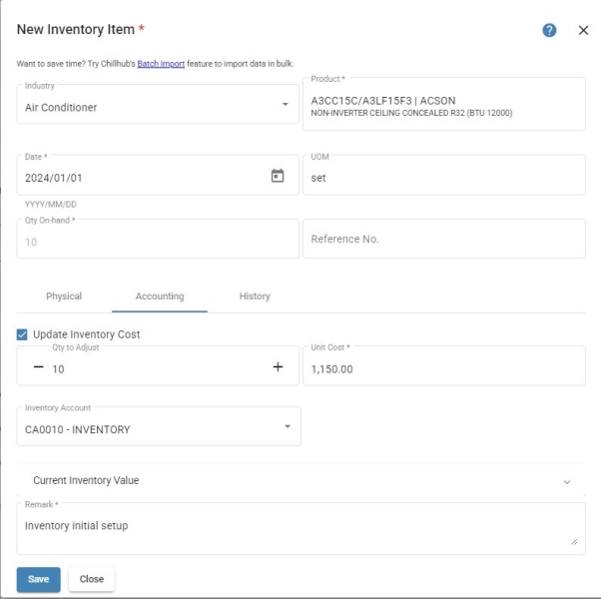Click the Remark text area
Image resolution: width=601 pixels, height=599 pixels.
pyautogui.click(x=301, y=529)
